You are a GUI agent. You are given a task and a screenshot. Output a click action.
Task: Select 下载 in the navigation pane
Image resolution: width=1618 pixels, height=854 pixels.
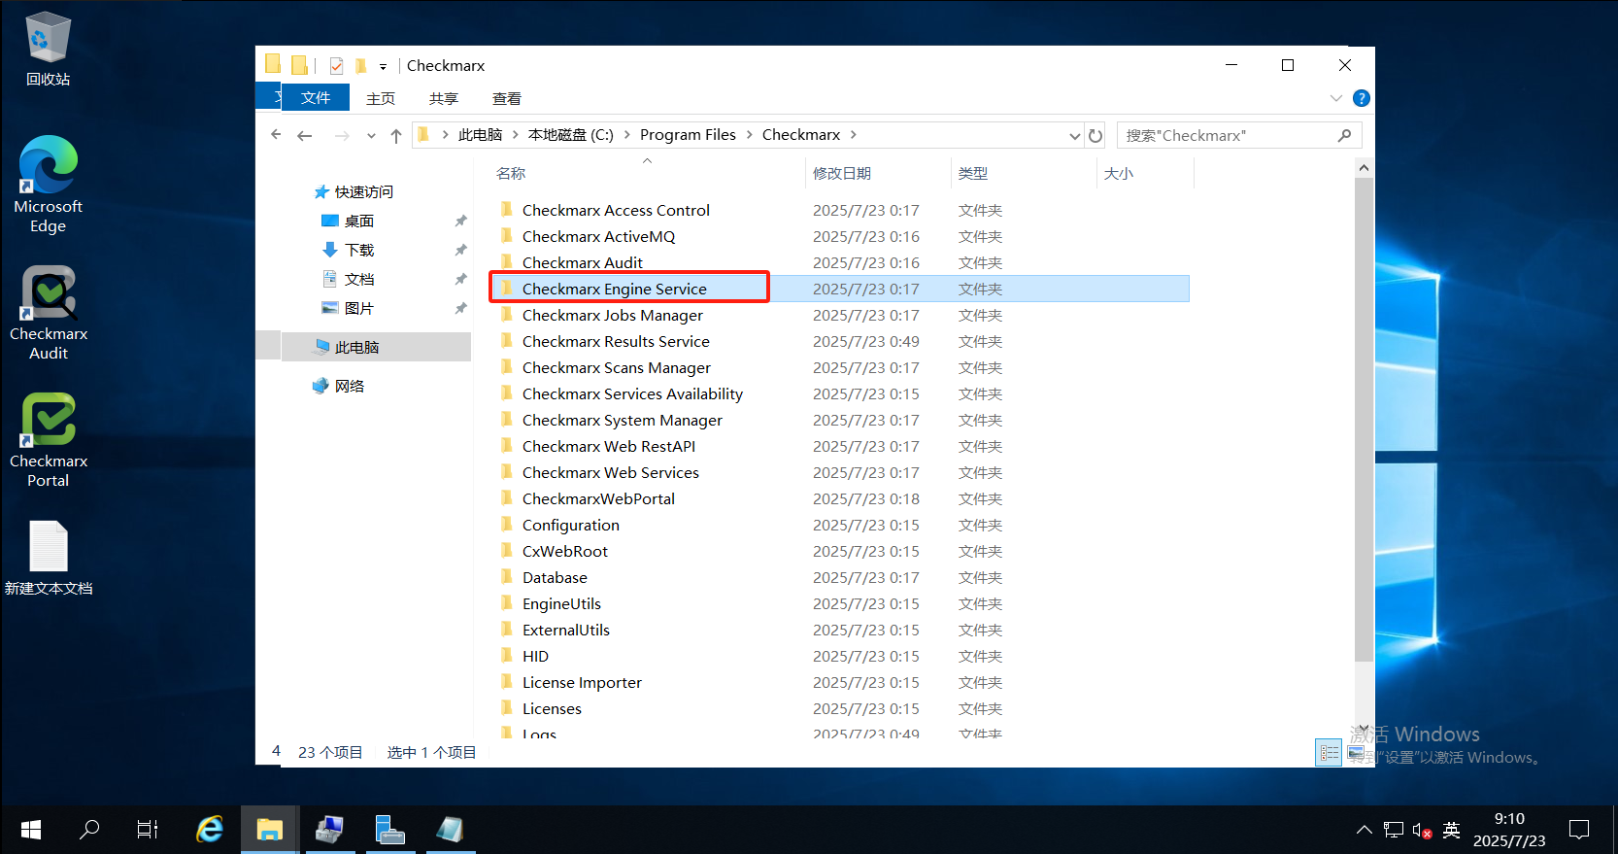(x=358, y=251)
